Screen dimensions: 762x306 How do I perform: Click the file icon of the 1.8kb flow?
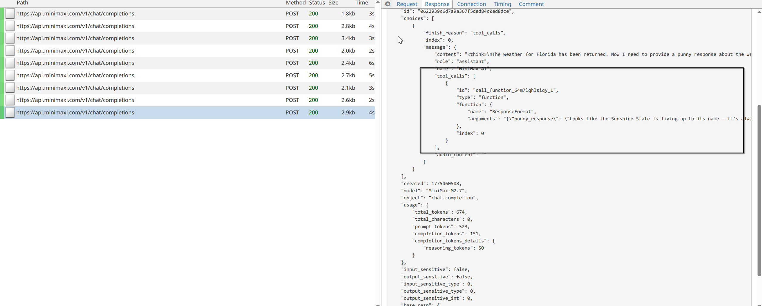pyautogui.click(x=10, y=14)
